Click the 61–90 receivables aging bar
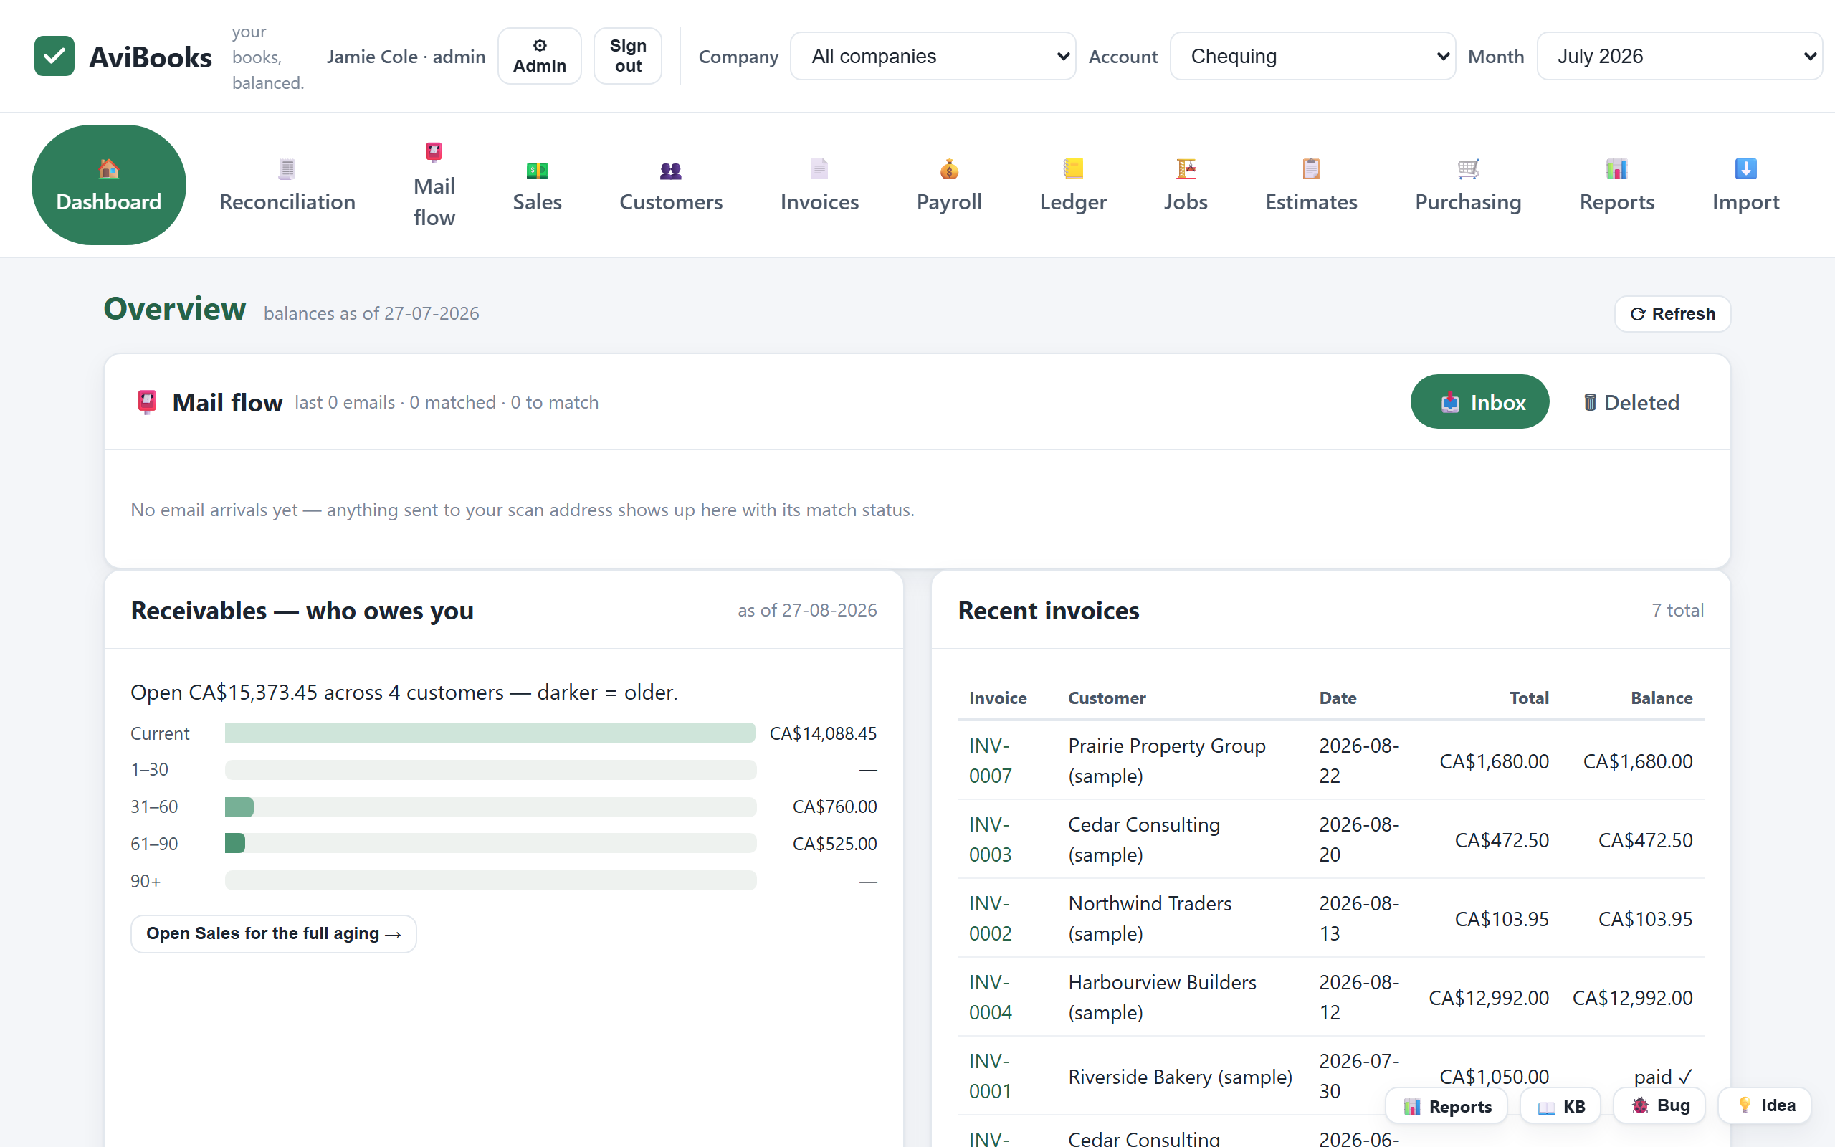The image size is (1835, 1147). [490, 844]
